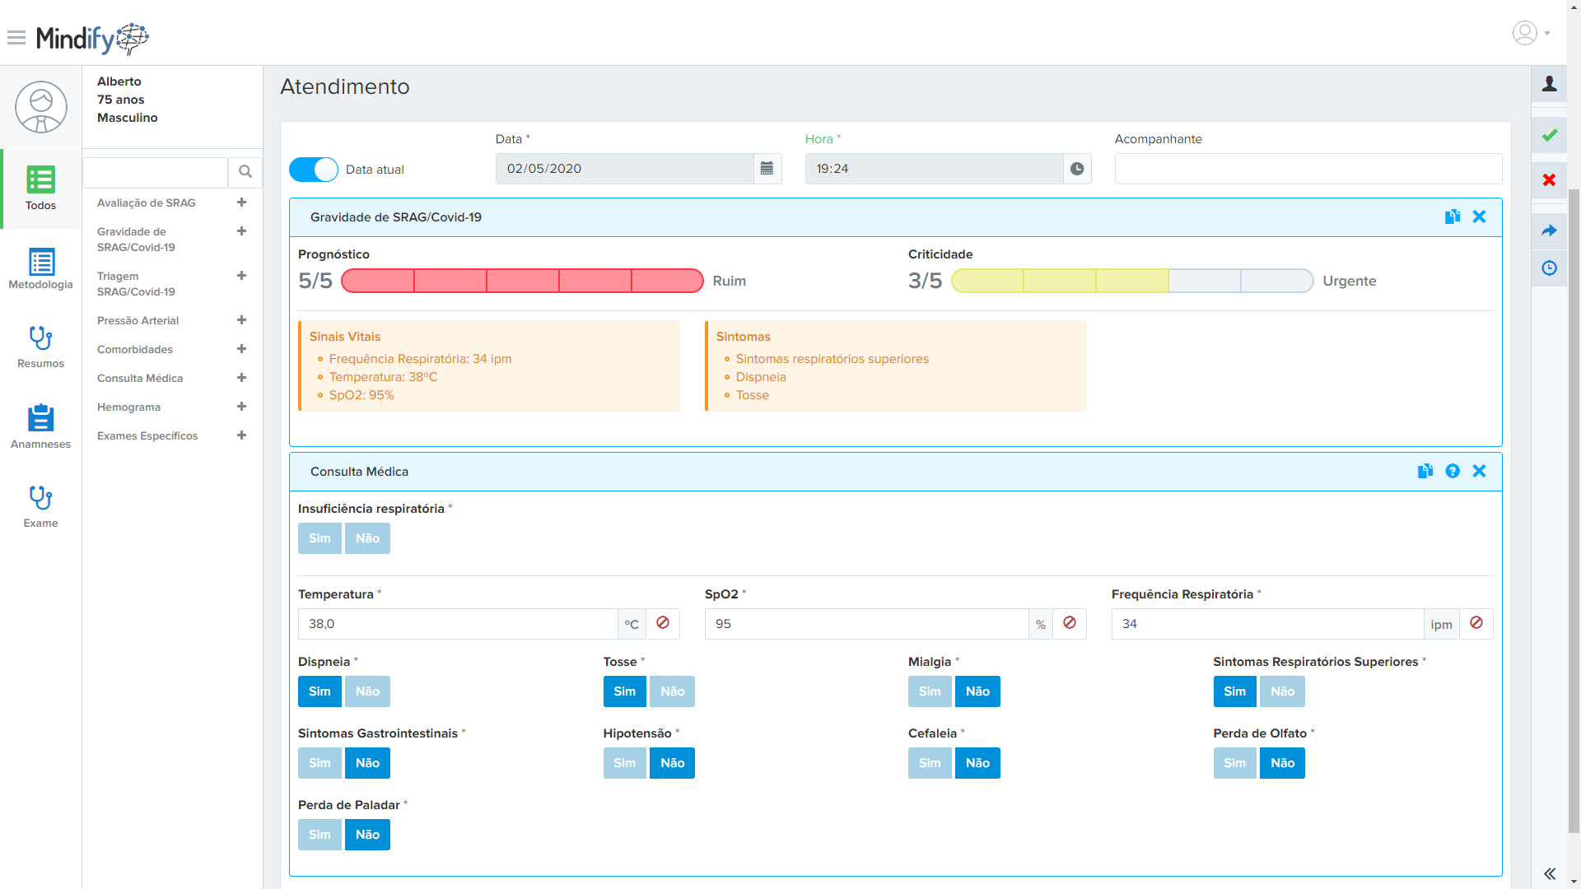Open the user account dropdown
This screenshot has width=1581, height=889.
coord(1531,33)
